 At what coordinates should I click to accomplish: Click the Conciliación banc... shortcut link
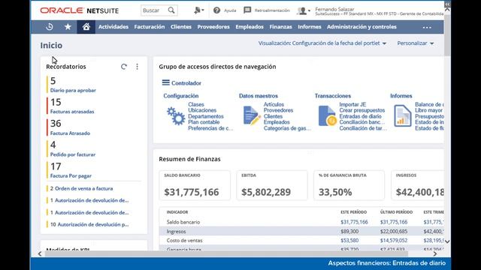click(362, 122)
